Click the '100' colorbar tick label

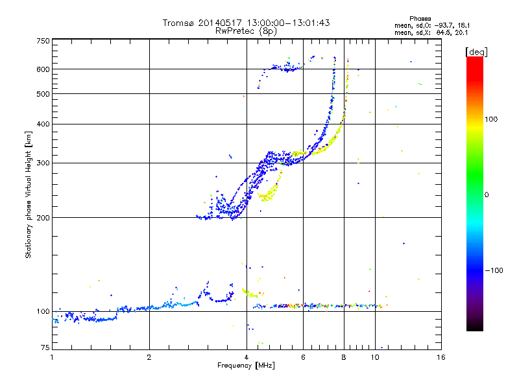point(491,119)
